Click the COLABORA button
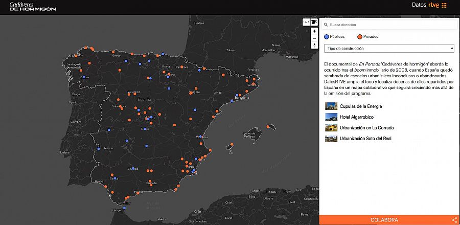460x225 pixels. tap(384, 220)
